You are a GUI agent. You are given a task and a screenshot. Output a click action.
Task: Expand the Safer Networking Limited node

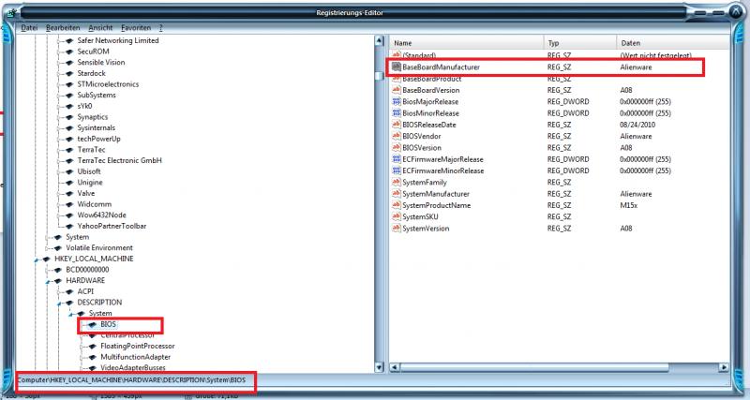coord(59,40)
